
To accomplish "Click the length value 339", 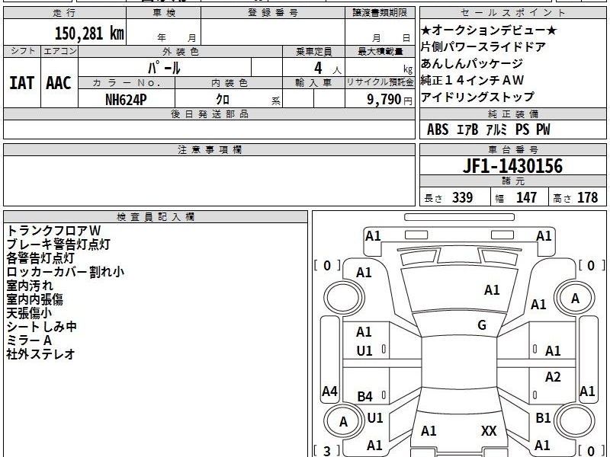I will (x=463, y=197).
